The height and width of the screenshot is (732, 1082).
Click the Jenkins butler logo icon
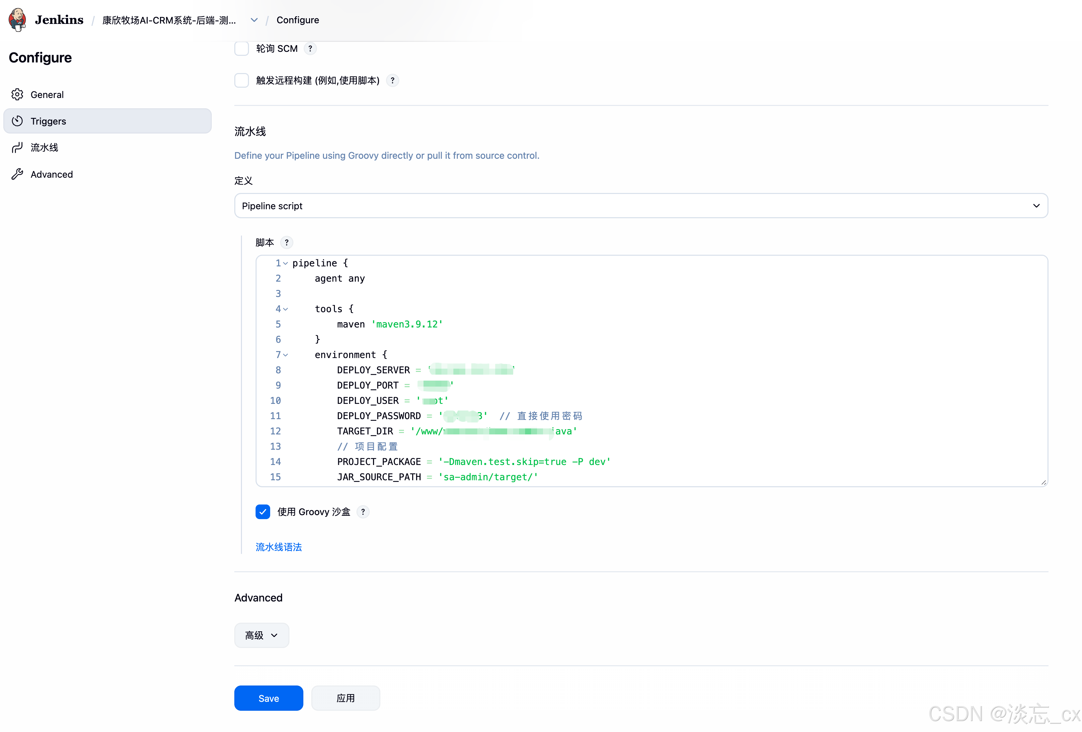(x=17, y=20)
